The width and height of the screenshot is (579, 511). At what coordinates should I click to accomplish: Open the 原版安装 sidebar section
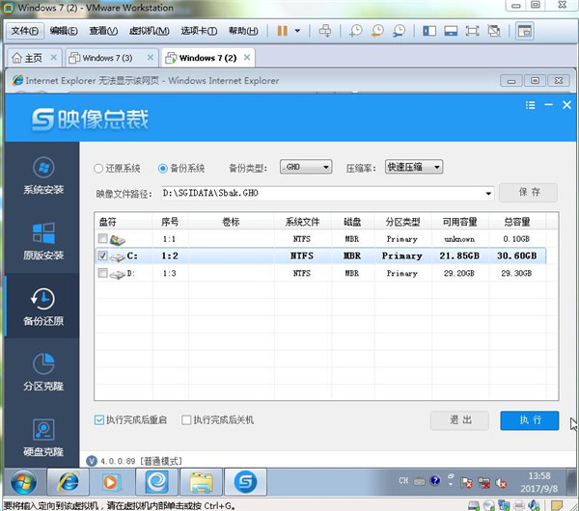click(x=43, y=241)
